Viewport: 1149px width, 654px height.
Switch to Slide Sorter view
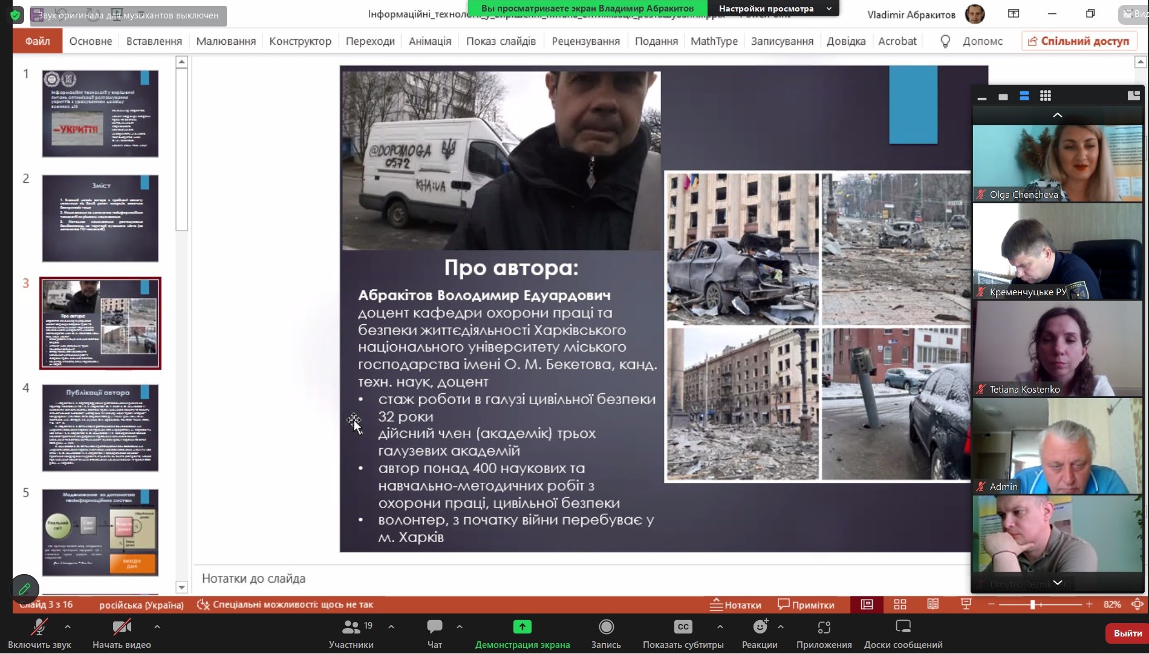(900, 604)
